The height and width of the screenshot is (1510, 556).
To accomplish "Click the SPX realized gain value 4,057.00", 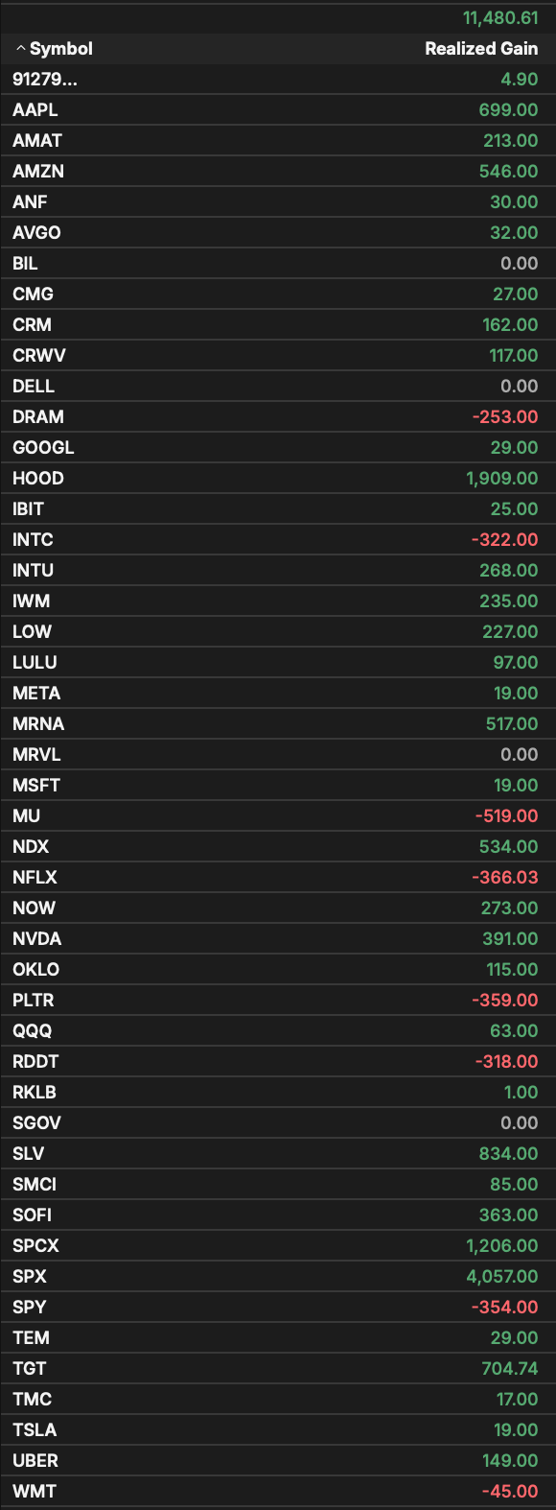I will [502, 1277].
